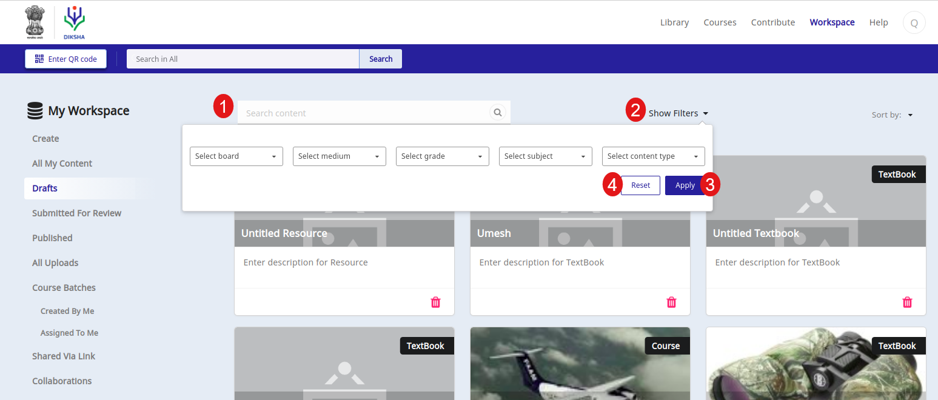
Task: Delete Untitled Textbook using its trash icon
Action: [907, 302]
